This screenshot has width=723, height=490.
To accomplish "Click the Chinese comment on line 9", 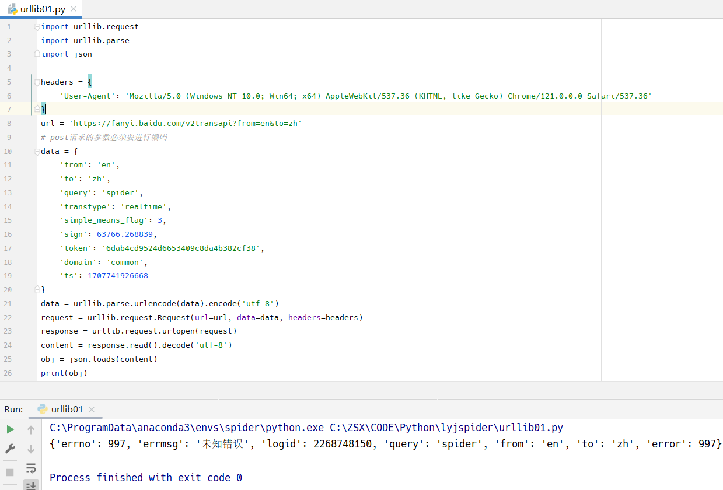I will 104,138.
